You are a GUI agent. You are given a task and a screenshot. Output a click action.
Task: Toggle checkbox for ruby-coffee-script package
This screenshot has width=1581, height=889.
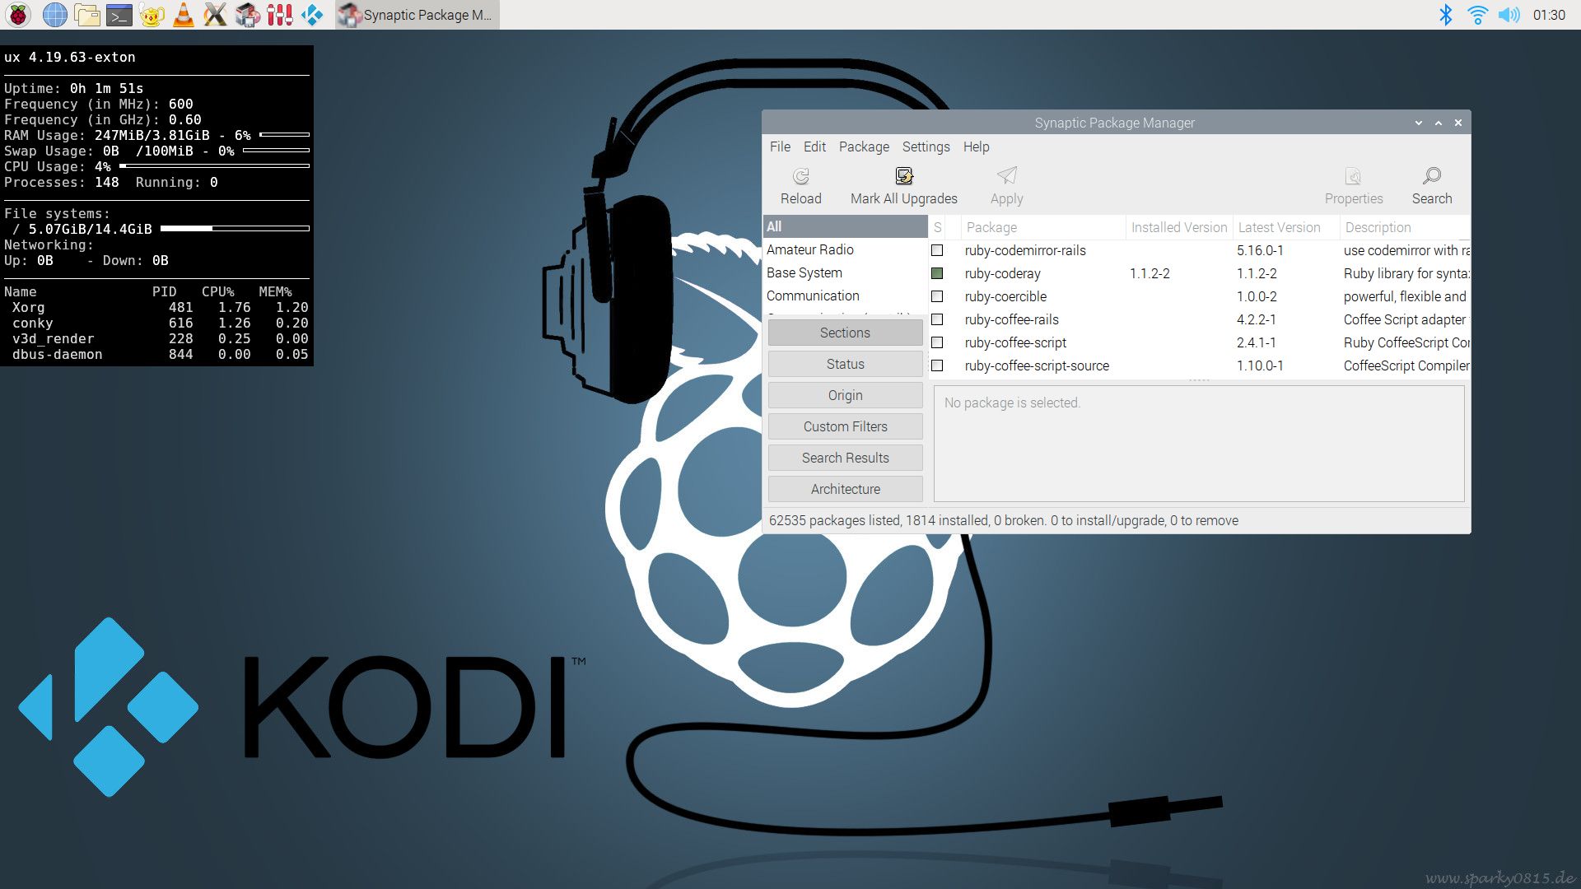[x=938, y=342]
